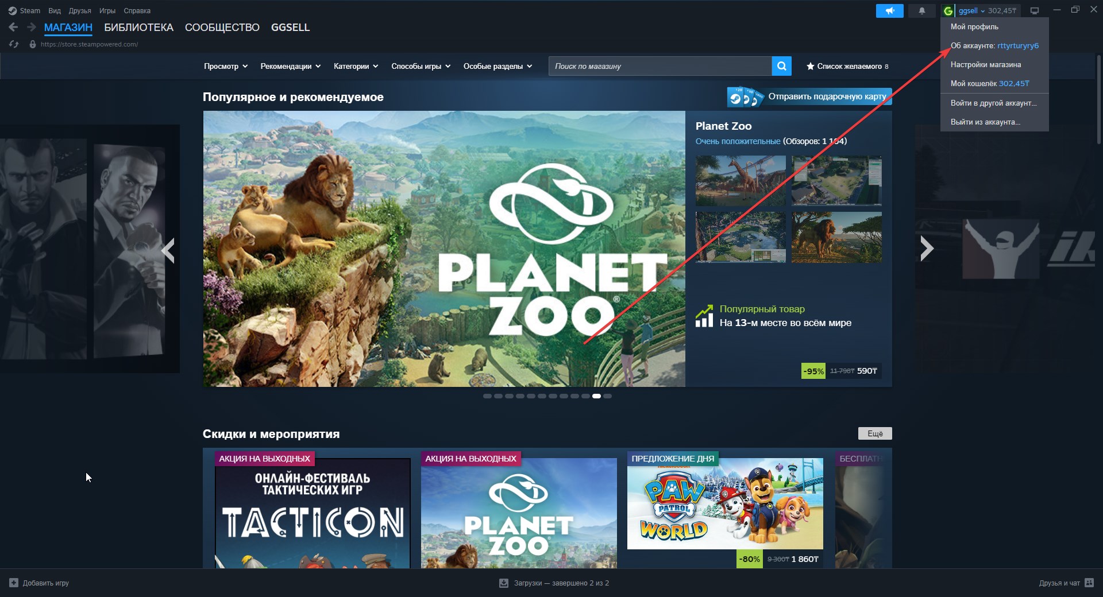
Task: Click the Поиск по магазину search field
Action: (660, 66)
